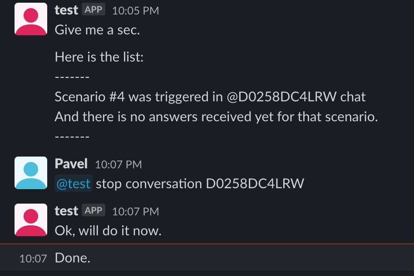Open the test app avatar beside the 10:07 PM message

pyautogui.click(x=31, y=220)
